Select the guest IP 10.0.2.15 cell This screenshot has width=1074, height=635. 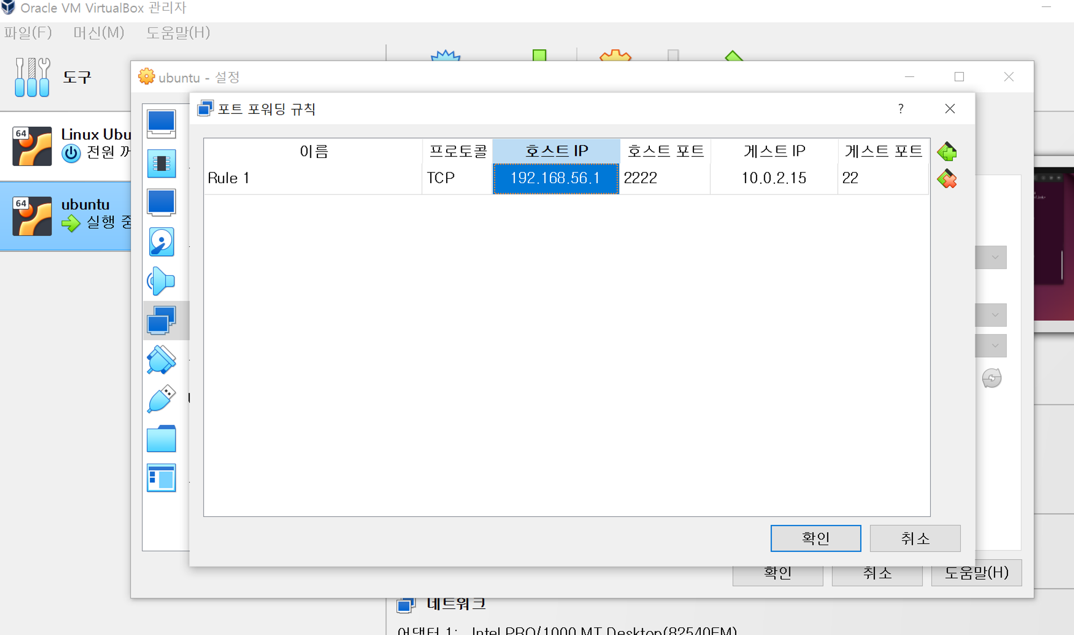pyautogui.click(x=773, y=178)
